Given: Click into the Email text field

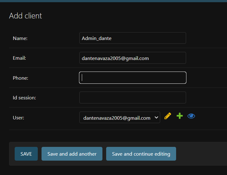Looking at the screenshot, I should (x=133, y=58).
